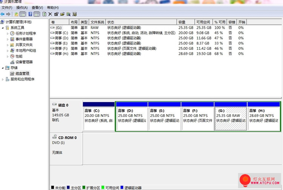
Task: Open 事件查看器 icon in tree
Action: click(x=12, y=39)
